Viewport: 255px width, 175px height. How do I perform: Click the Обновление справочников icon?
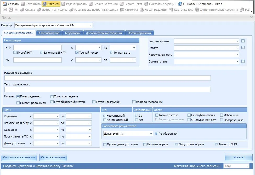pyautogui.click(x=180, y=4)
